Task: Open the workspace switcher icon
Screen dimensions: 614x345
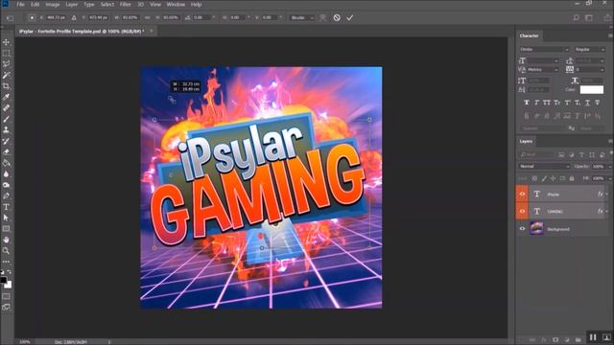Action: pyautogui.click(x=589, y=17)
